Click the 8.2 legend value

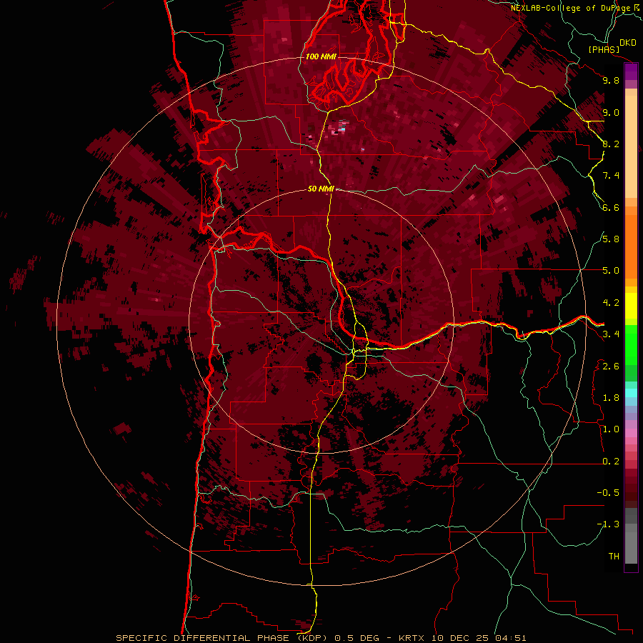coord(611,144)
